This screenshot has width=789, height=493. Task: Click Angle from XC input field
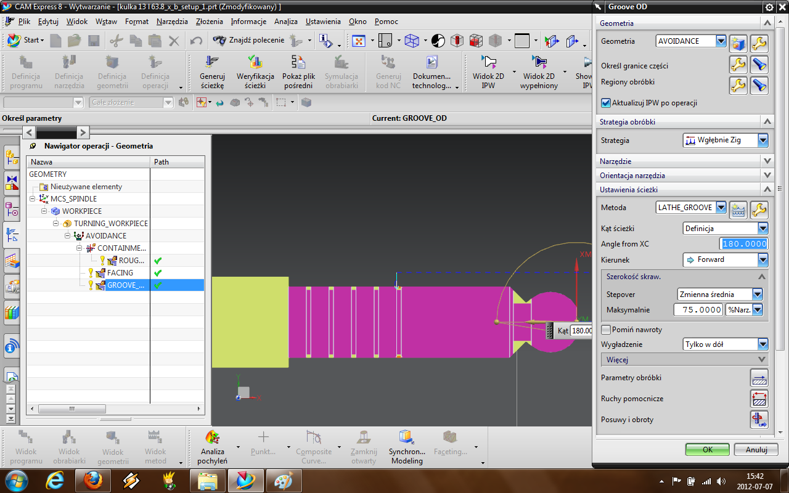coord(744,244)
